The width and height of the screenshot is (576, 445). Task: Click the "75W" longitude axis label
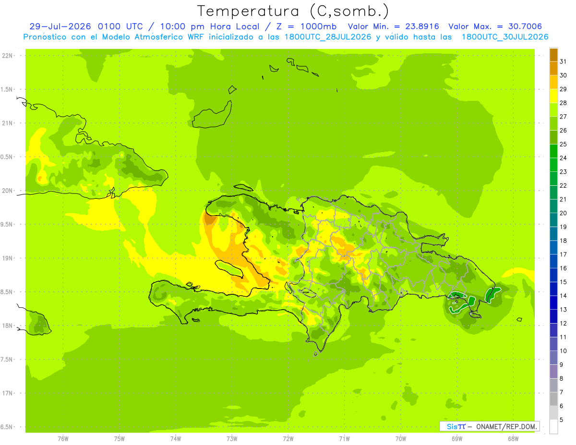point(120,438)
